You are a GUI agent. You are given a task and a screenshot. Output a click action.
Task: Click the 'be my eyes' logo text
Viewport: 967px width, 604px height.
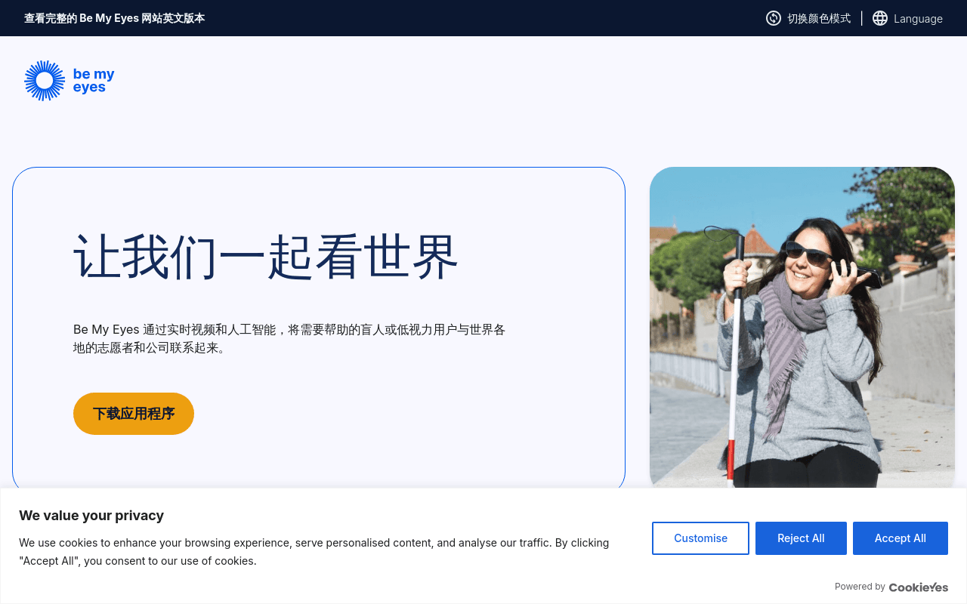94,81
